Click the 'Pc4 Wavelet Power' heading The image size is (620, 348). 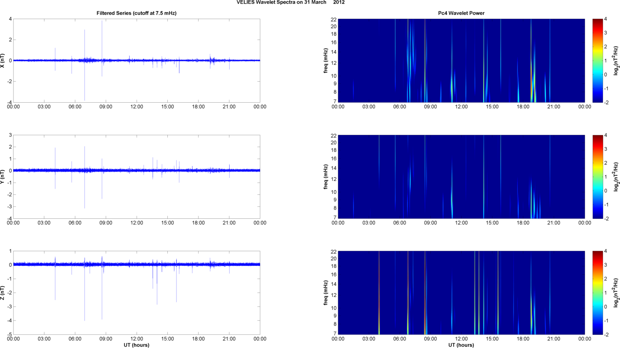point(461,13)
